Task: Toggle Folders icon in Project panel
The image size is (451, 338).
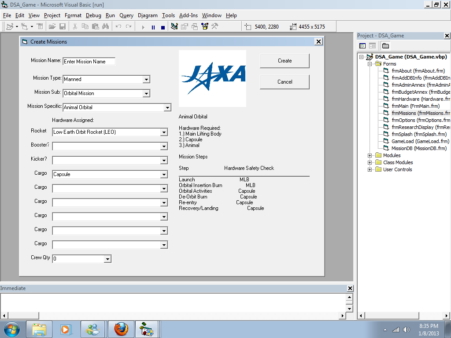Action: pos(385,46)
